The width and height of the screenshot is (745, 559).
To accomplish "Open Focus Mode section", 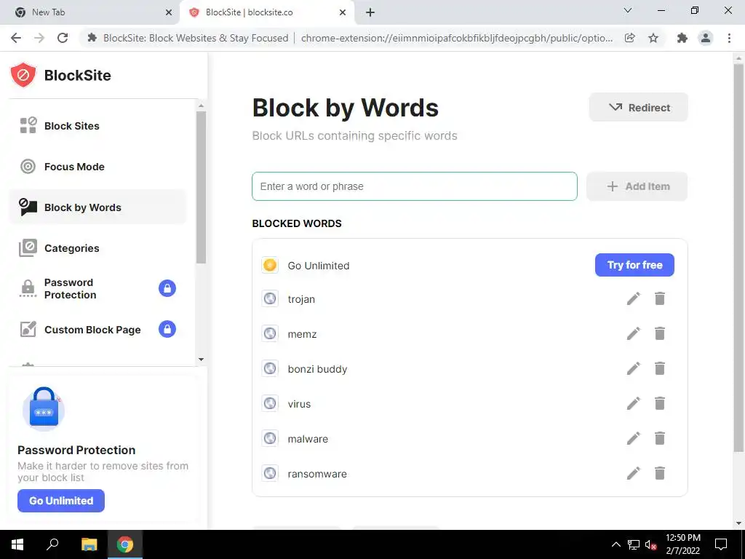I will point(97,167).
